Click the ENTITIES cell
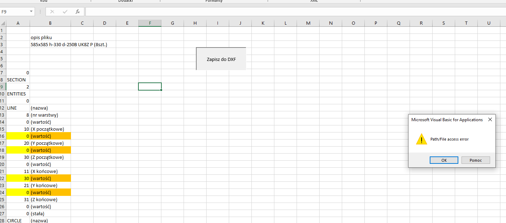The height and width of the screenshot is (223, 506). point(18,94)
